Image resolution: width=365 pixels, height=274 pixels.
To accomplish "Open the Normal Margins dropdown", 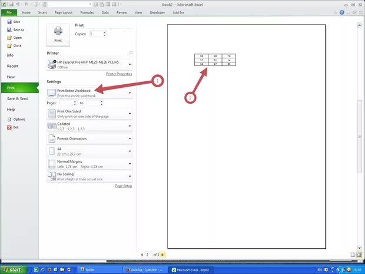I will click(89, 164).
